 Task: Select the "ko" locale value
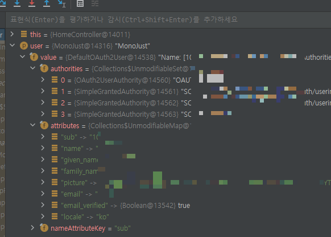coord(102,217)
